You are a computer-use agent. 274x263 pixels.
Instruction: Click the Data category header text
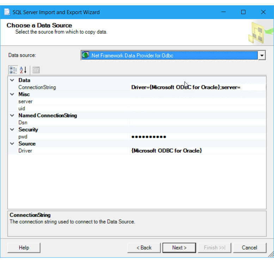[24, 80]
